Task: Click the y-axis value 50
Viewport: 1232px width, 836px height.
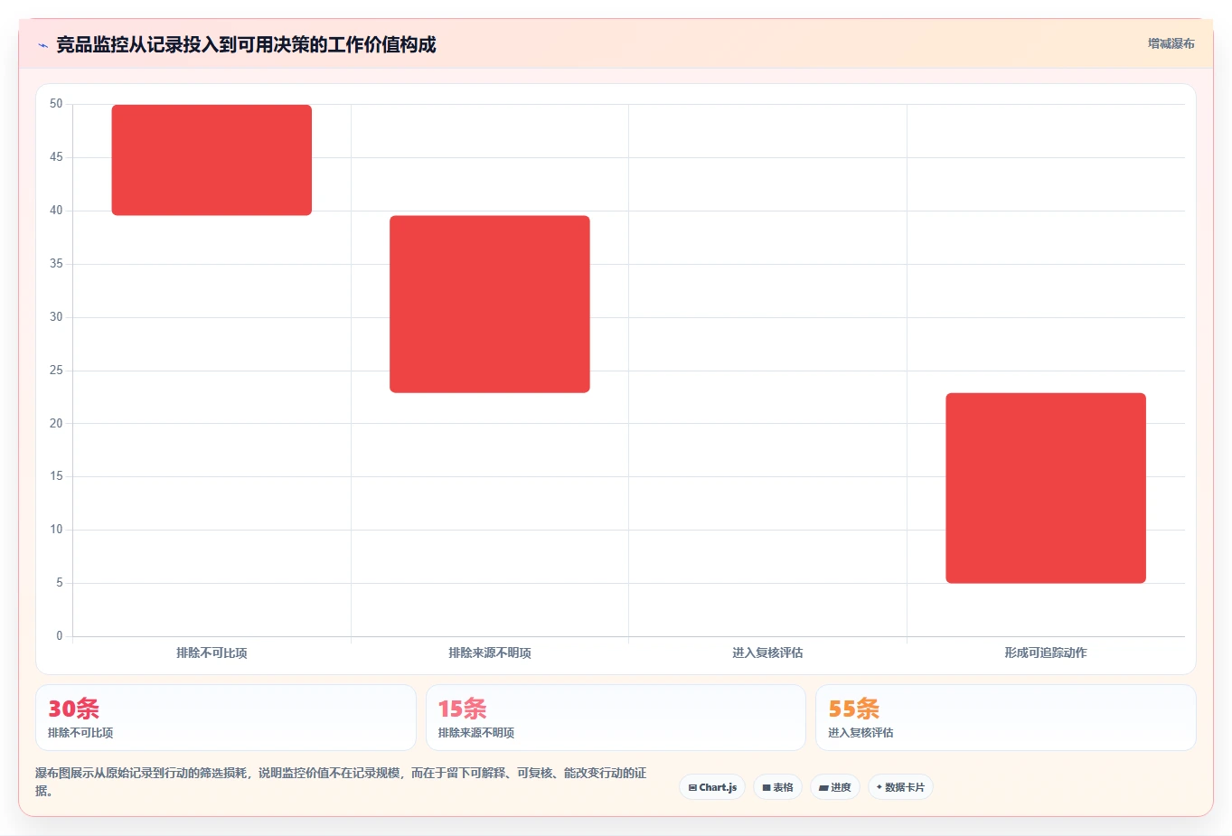Action: [56, 104]
